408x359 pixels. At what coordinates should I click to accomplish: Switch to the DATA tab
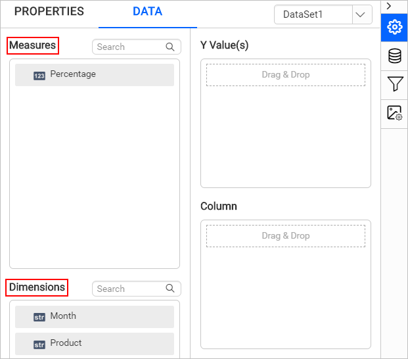click(147, 12)
